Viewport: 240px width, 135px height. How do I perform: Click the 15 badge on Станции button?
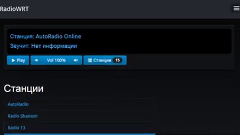117,60
